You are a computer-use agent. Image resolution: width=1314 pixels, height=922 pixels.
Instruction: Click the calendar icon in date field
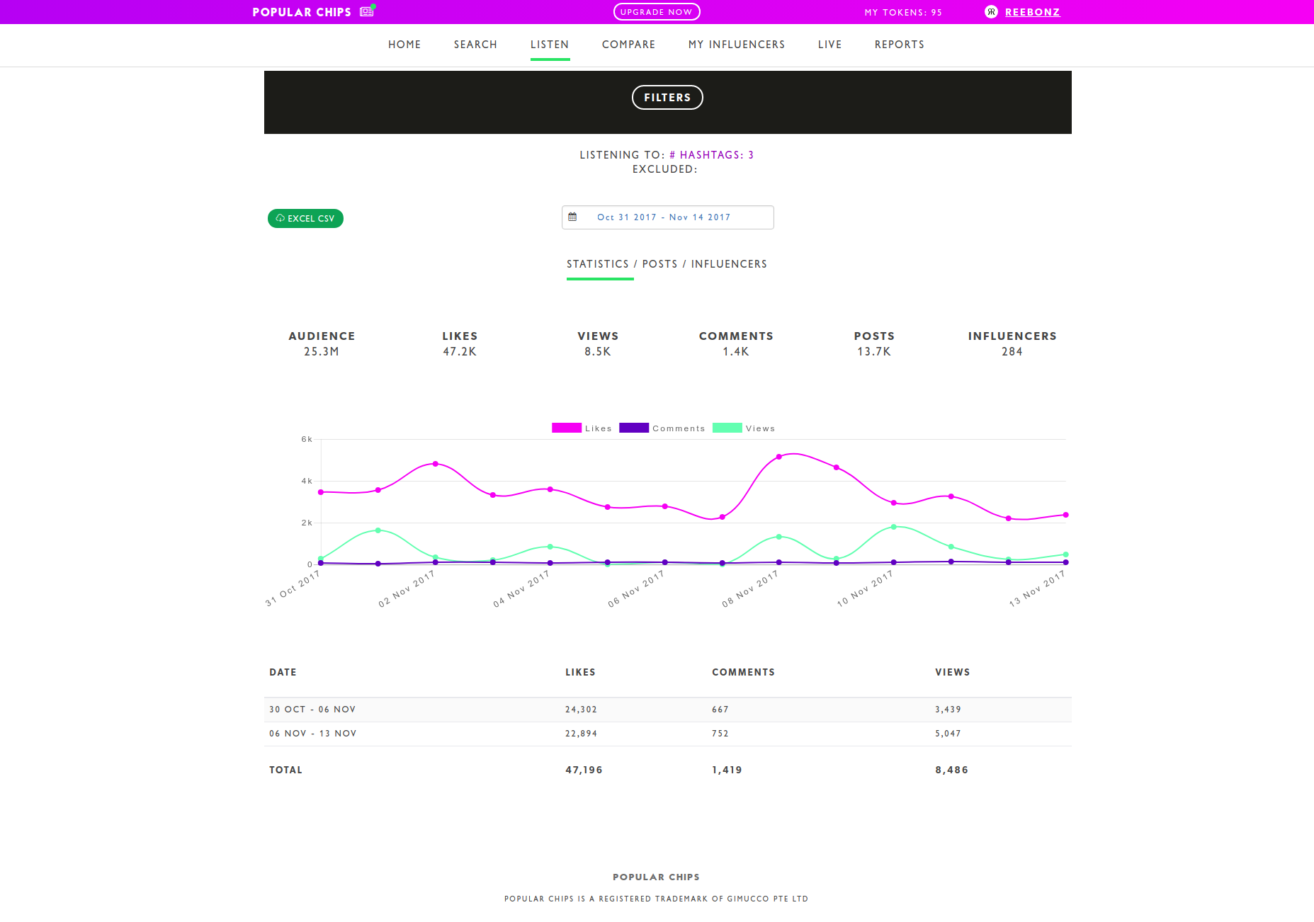[x=572, y=217]
